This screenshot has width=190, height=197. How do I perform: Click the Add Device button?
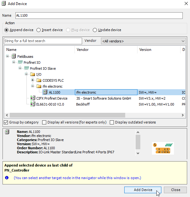click(x=143, y=190)
